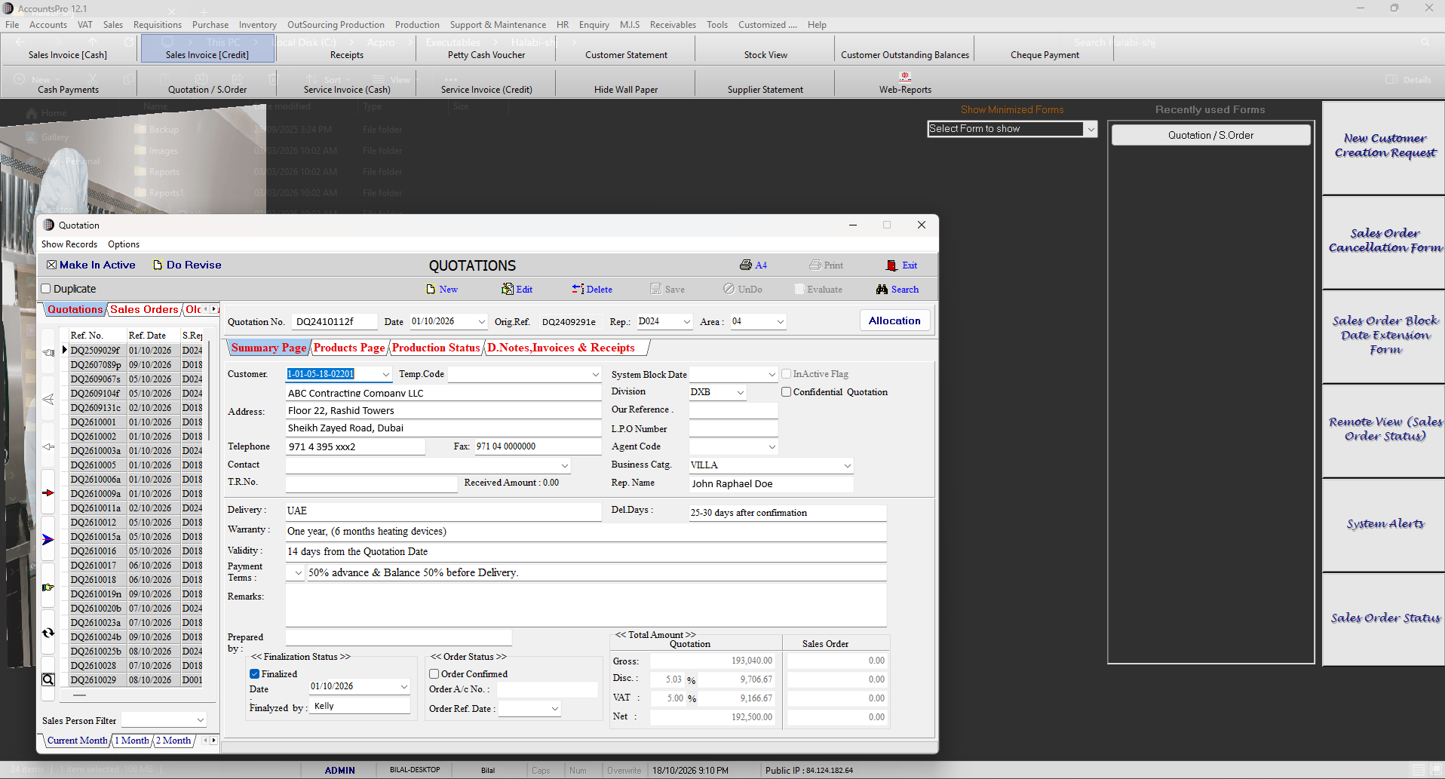
Task: Click the binoculars Search icon
Action: [882, 290]
